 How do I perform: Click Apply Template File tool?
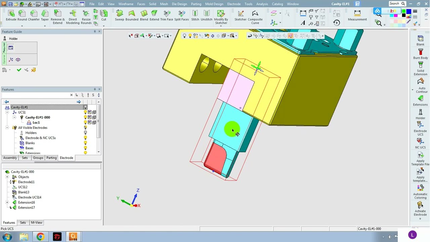[x=420, y=159]
